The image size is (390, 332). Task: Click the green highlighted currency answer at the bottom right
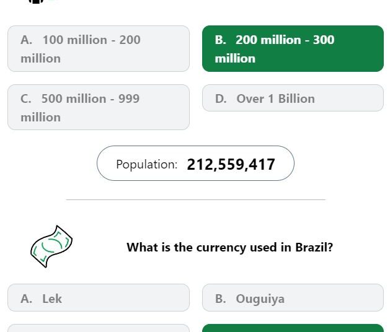(293, 328)
